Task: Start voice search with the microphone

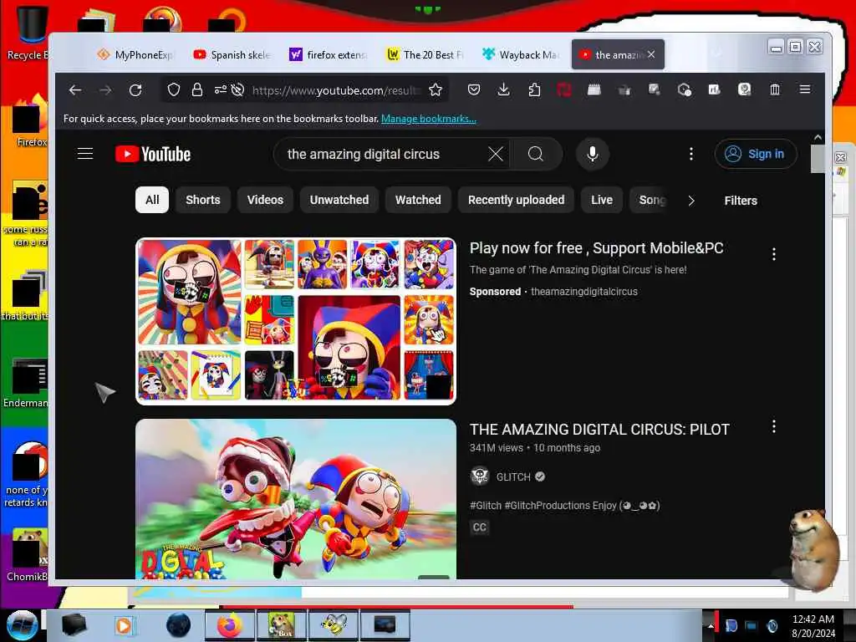Action: click(x=593, y=154)
